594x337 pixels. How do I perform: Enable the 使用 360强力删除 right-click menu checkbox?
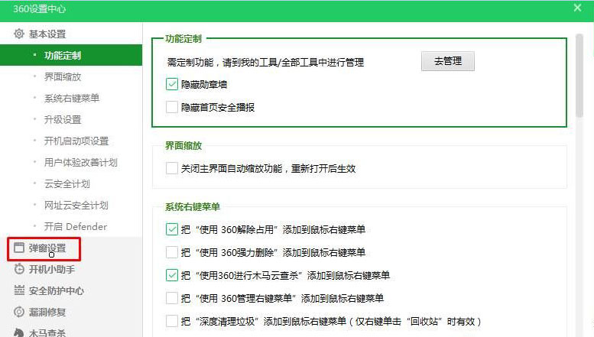(171, 252)
